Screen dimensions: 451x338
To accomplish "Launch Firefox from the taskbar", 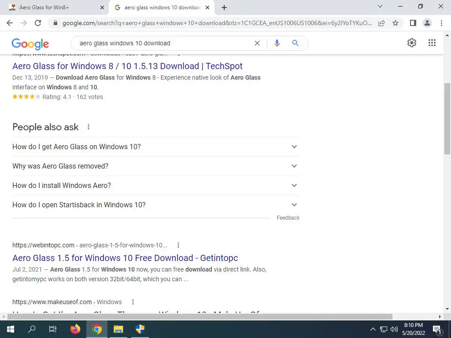I will point(75,329).
